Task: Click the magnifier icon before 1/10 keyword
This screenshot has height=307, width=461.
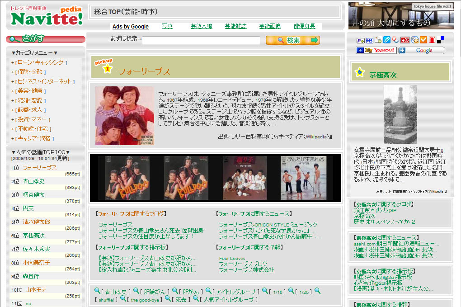Action: (265, 291)
